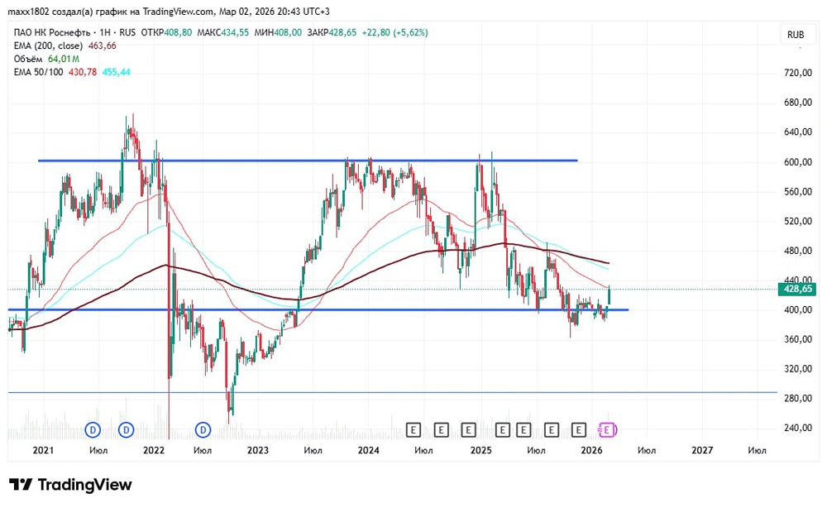
Task: Open the first earnings E marker after 2024
Action: click(413, 430)
